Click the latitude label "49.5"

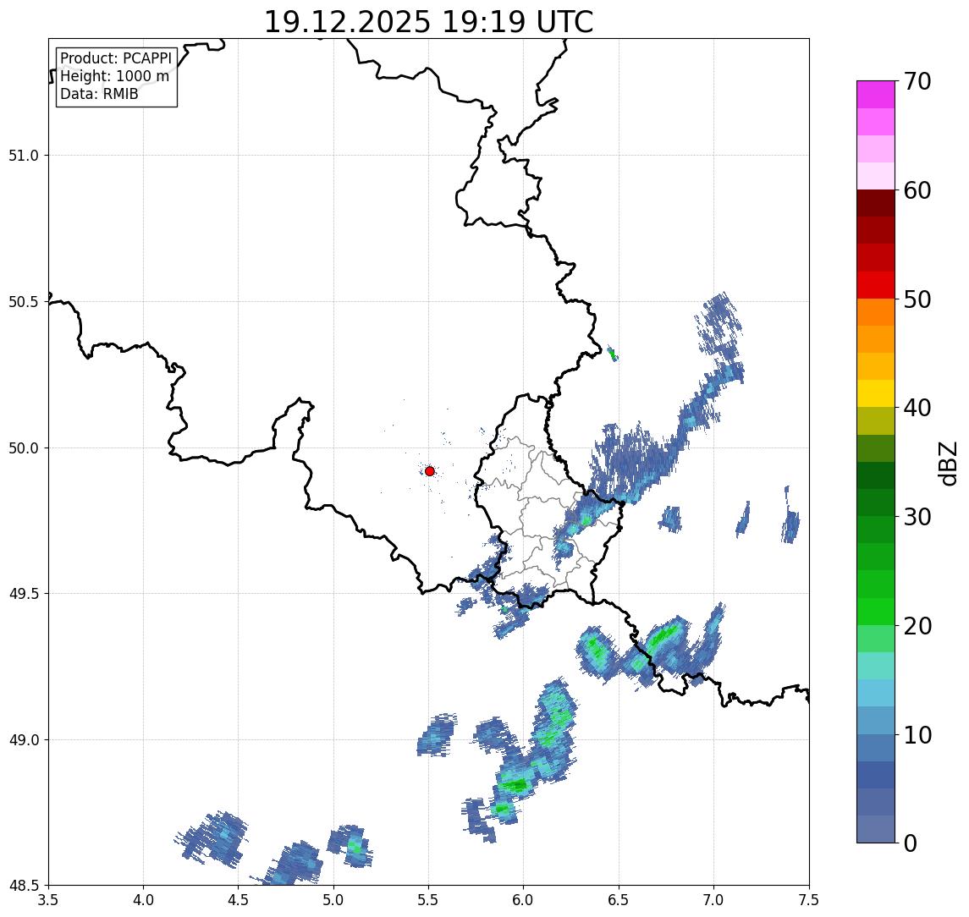coord(23,594)
